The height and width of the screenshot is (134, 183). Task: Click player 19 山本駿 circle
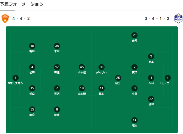pos(82,88)
